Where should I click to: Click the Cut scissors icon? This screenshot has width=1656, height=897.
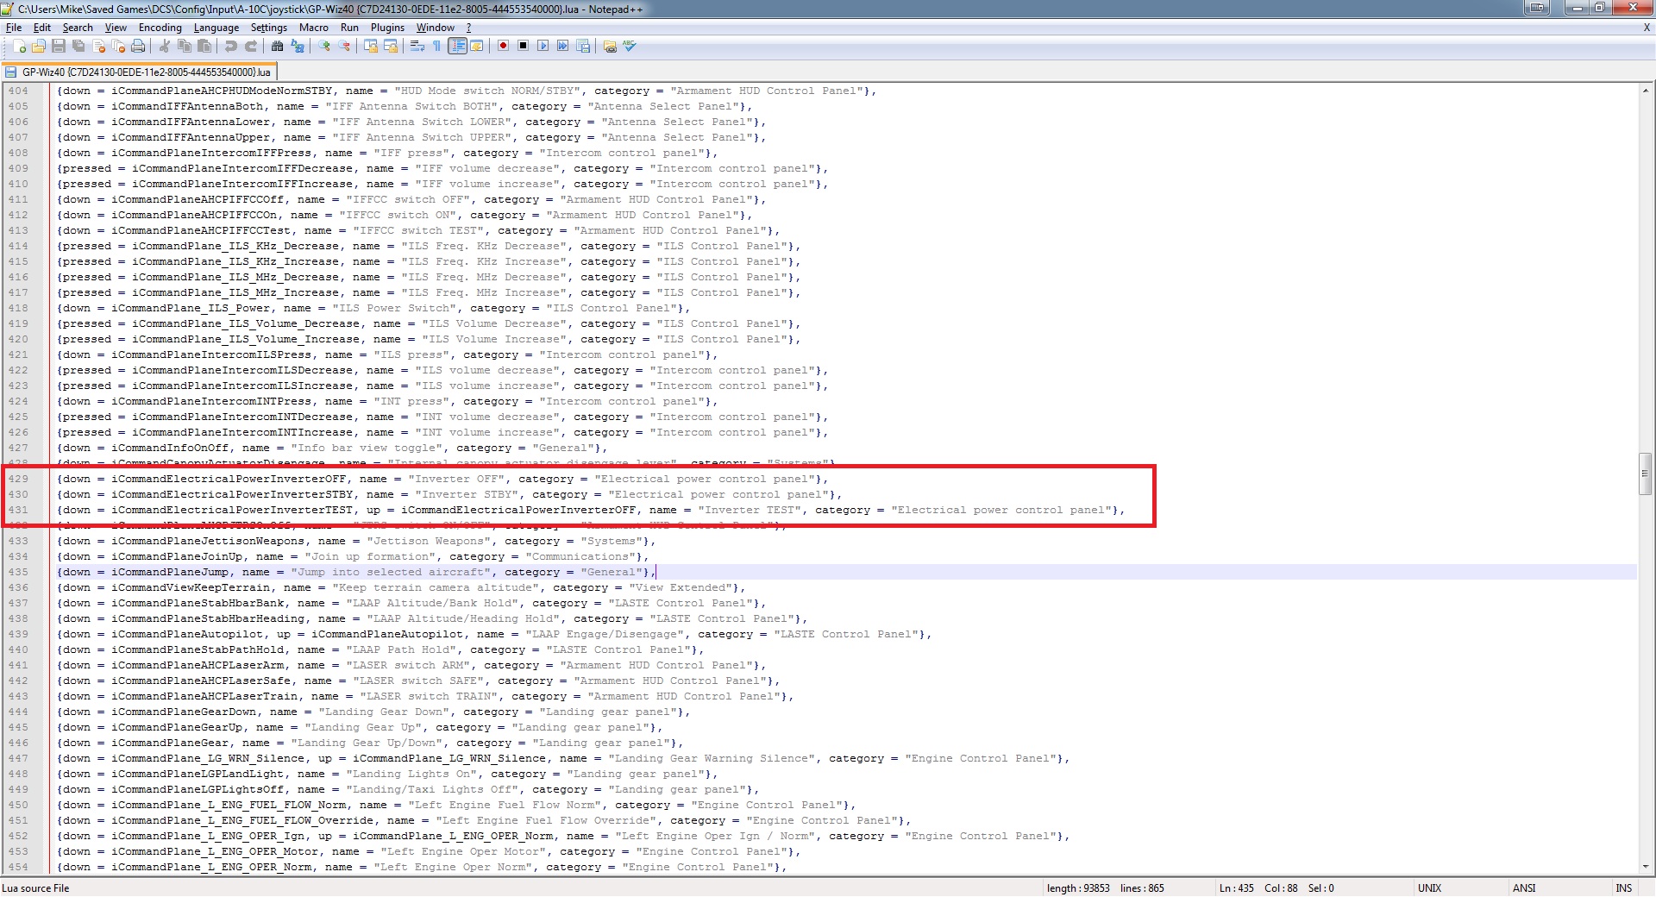(x=165, y=46)
